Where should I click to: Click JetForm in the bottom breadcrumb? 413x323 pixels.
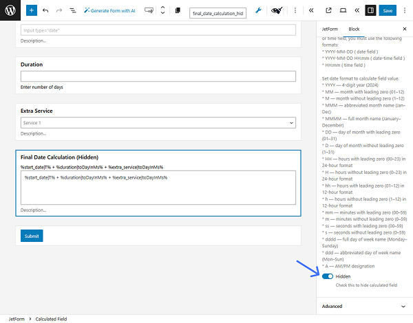pyautogui.click(x=17, y=319)
